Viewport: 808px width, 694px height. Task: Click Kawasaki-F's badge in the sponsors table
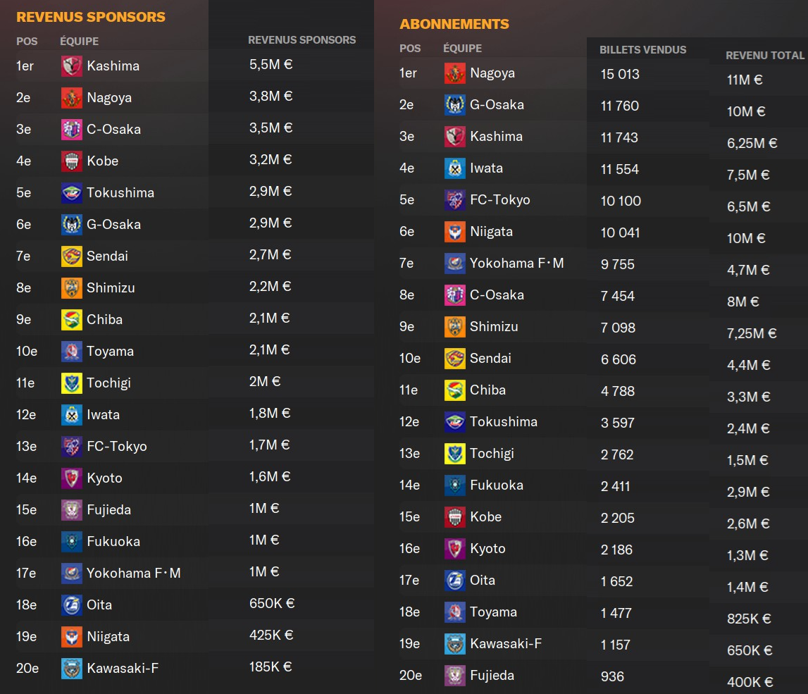click(72, 669)
